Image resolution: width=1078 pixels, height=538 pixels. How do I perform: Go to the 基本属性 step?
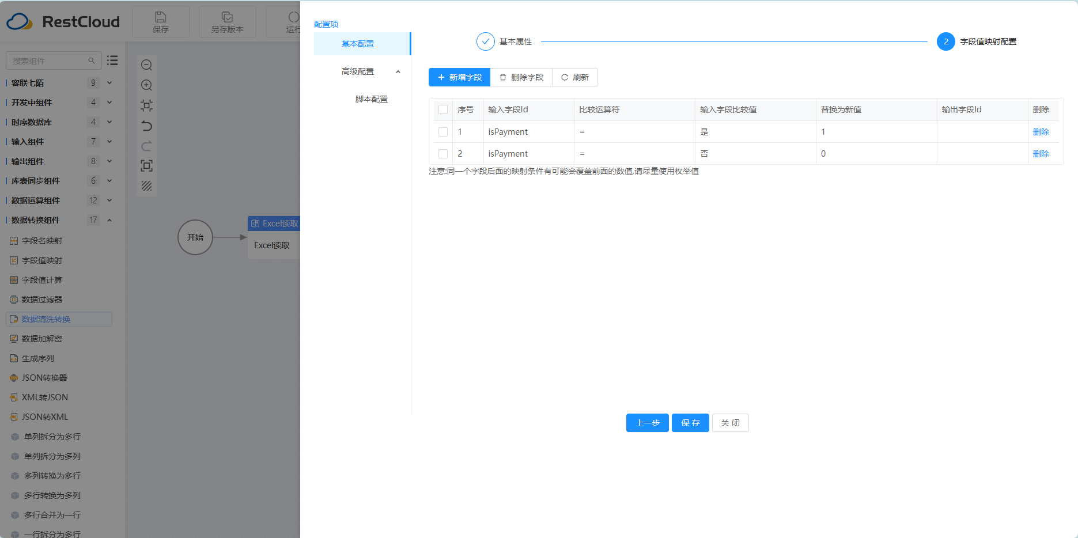pyautogui.click(x=504, y=41)
